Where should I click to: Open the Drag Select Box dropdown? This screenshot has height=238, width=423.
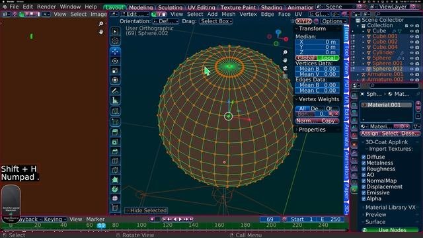coord(216,21)
